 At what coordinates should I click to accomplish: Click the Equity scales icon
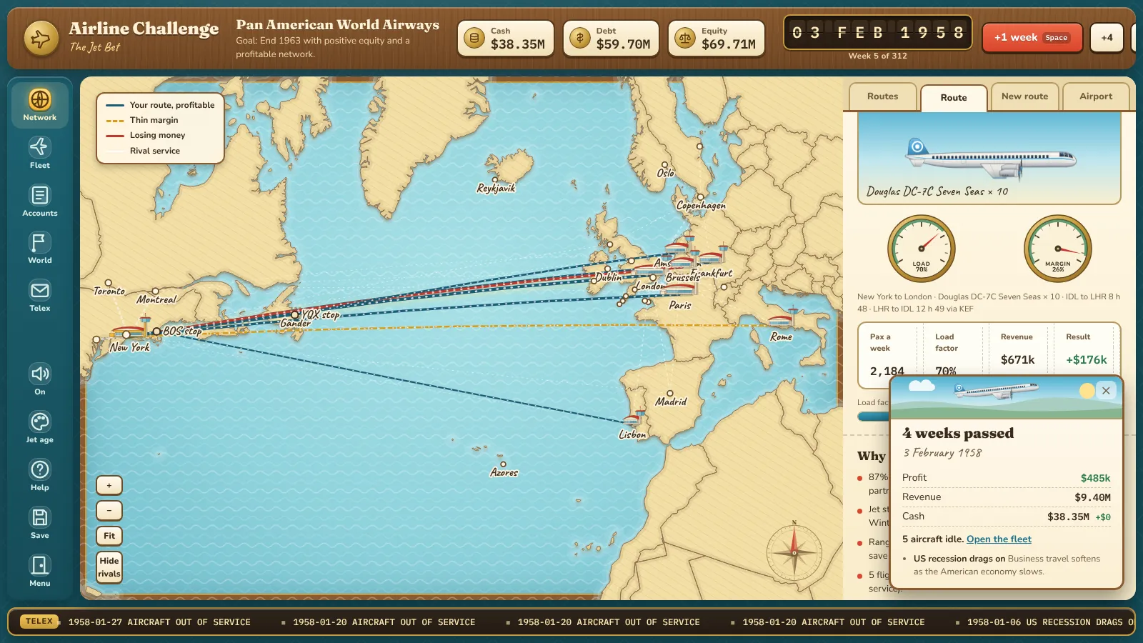point(685,38)
